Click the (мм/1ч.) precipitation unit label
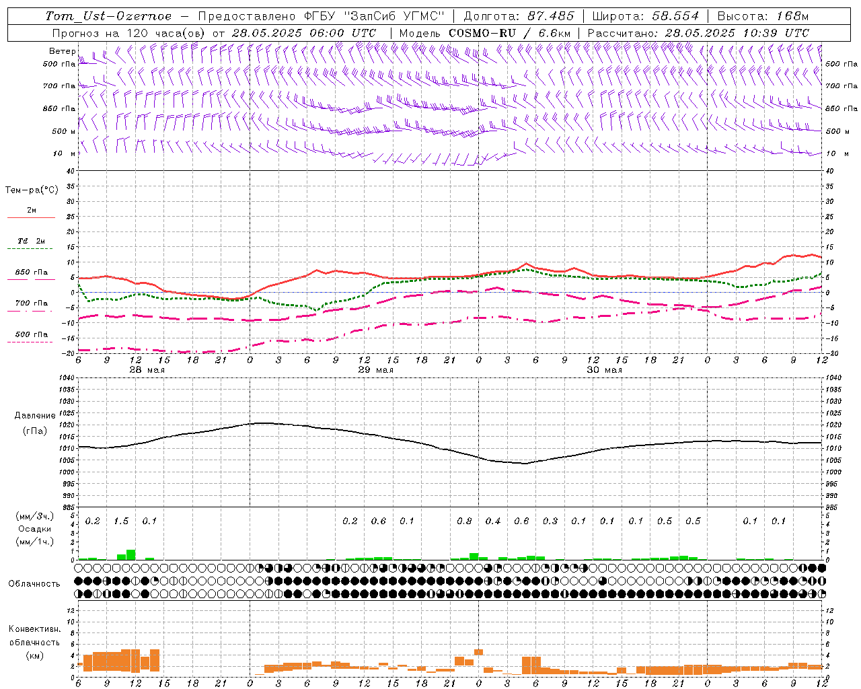The height and width of the screenshot is (689, 861). click(x=35, y=542)
